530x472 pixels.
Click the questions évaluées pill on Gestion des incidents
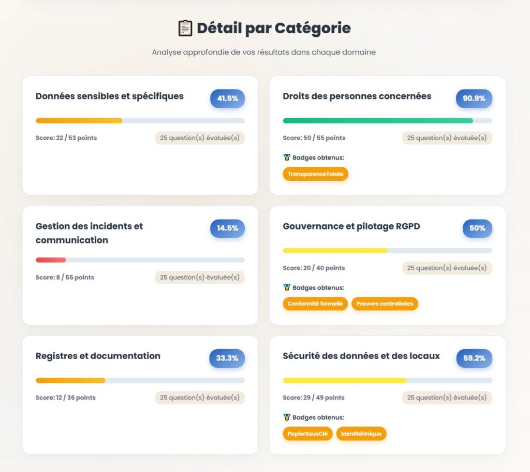(x=200, y=277)
